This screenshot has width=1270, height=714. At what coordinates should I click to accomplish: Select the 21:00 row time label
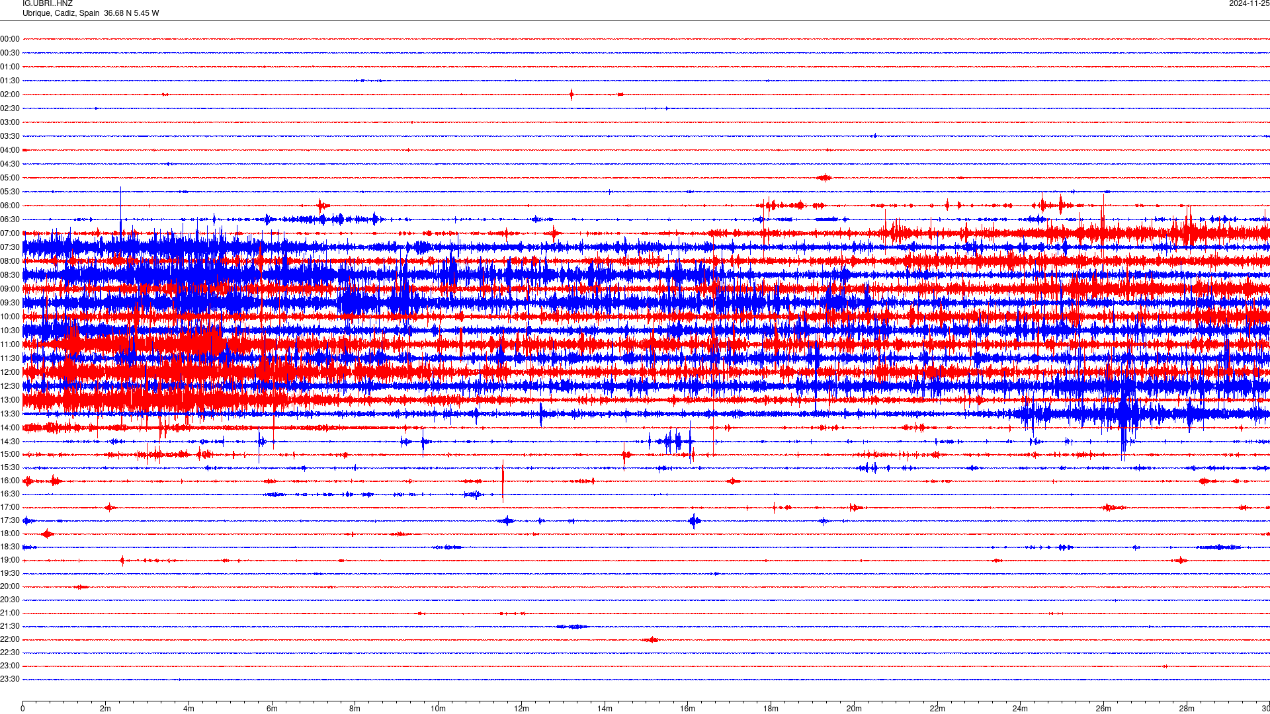10,613
